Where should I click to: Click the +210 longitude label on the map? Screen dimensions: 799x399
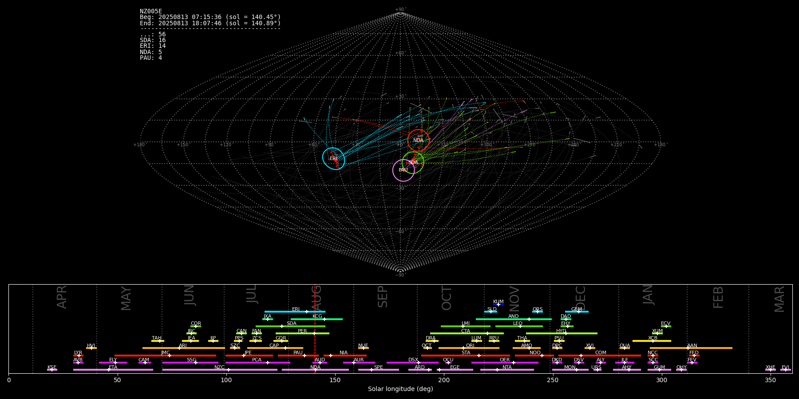pos(616,145)
